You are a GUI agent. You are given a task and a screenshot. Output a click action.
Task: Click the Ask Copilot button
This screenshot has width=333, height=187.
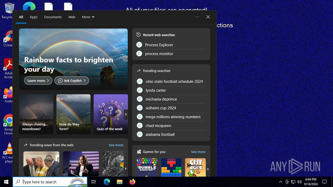pos(72,81)
